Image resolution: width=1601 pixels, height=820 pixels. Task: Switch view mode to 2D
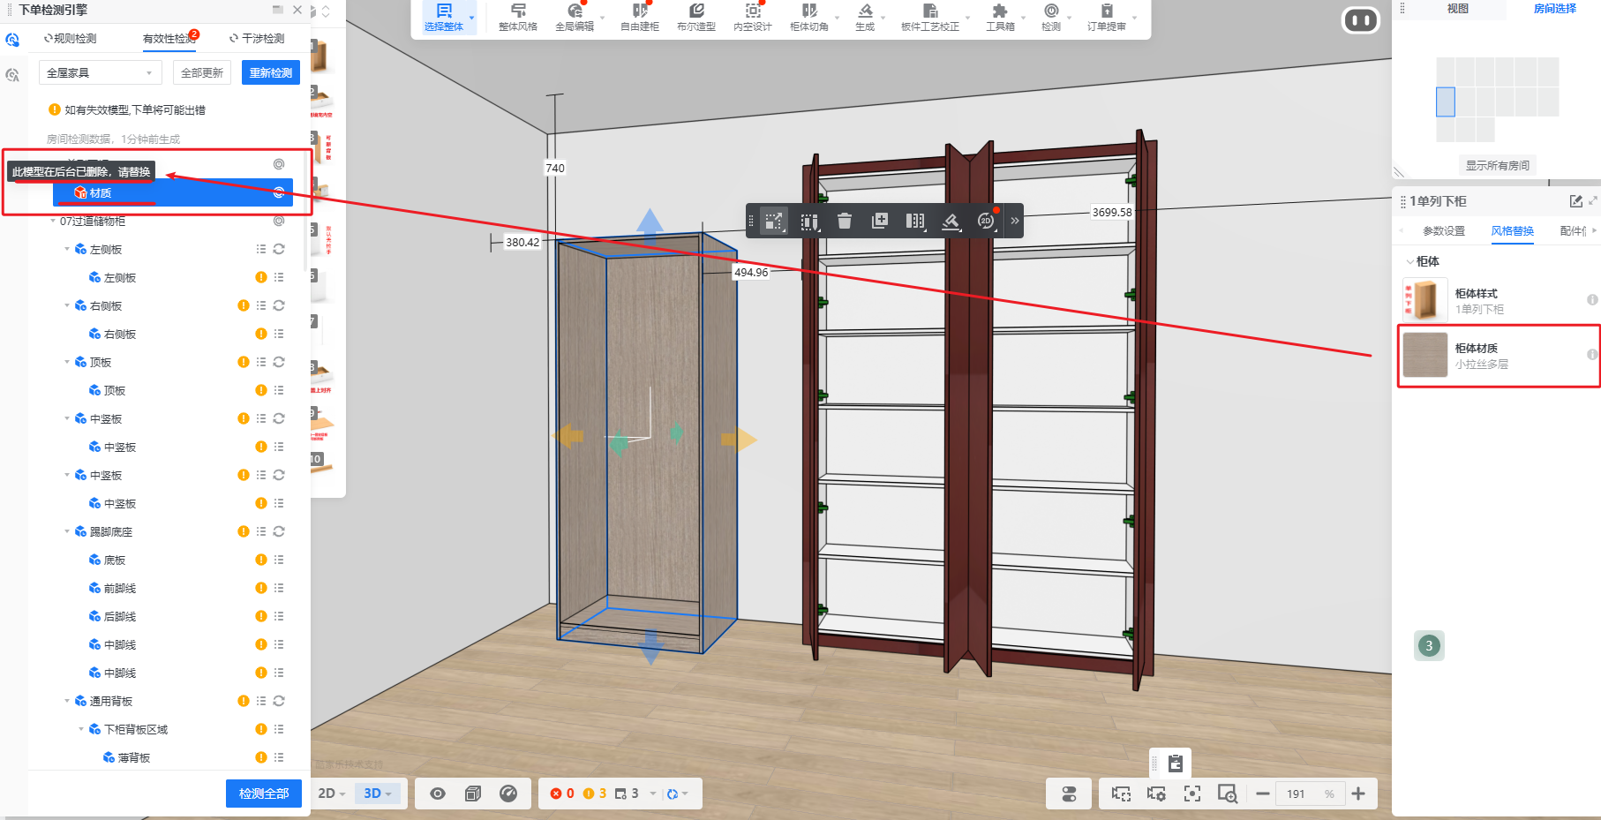(331, 794)
